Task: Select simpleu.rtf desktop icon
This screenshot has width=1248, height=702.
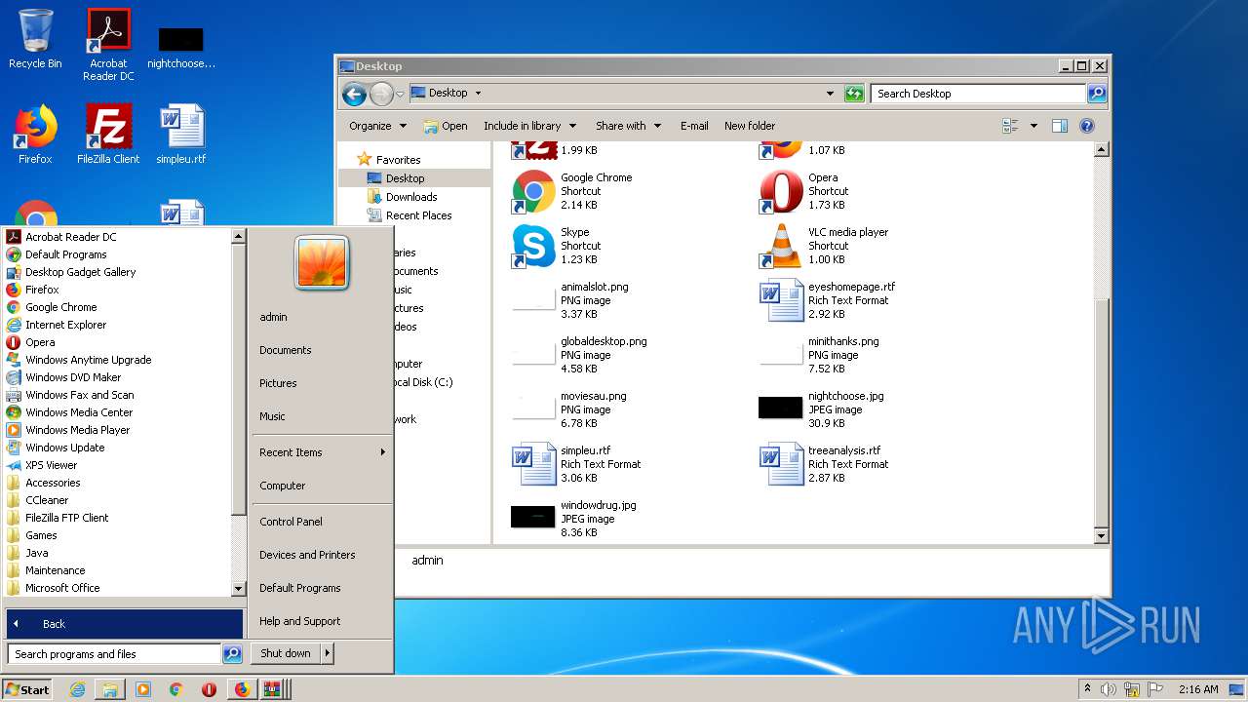Action: 181,135
